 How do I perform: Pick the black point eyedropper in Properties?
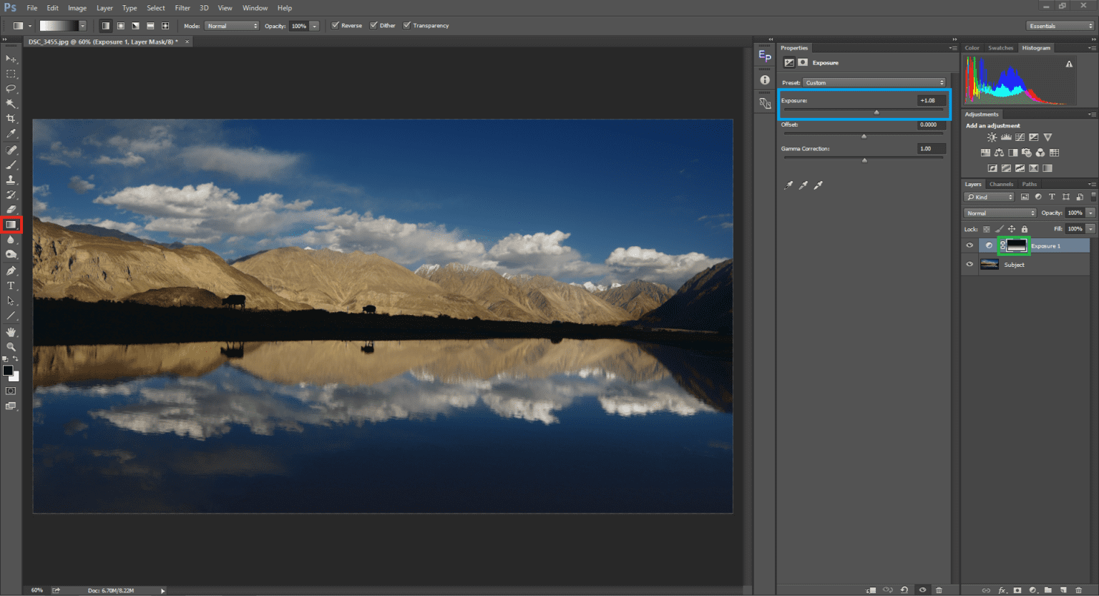[x=788, y=185]
